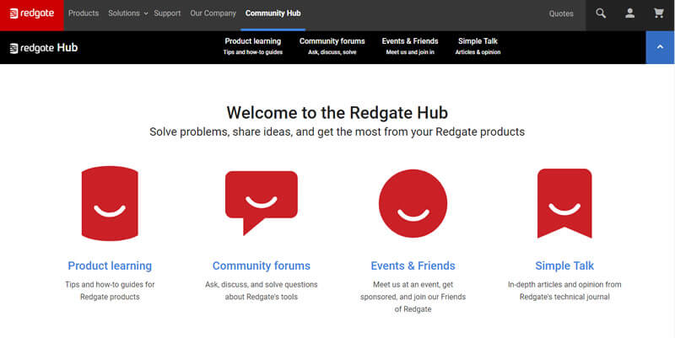Open the blue Events & Friends heading link
This screenshot has width=675, height=338.
click(x=413, y=266)
